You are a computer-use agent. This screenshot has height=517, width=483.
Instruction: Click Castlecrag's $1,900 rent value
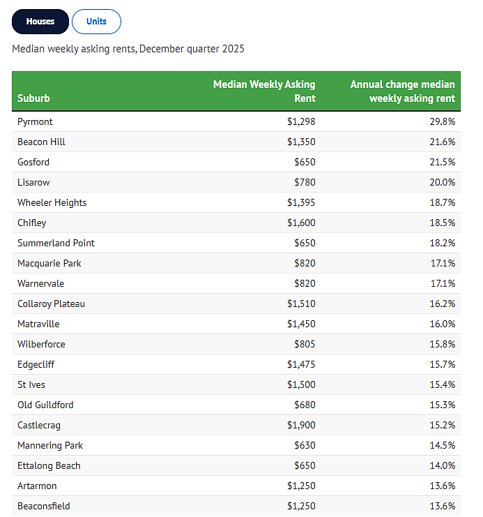[x=301, y=425]
